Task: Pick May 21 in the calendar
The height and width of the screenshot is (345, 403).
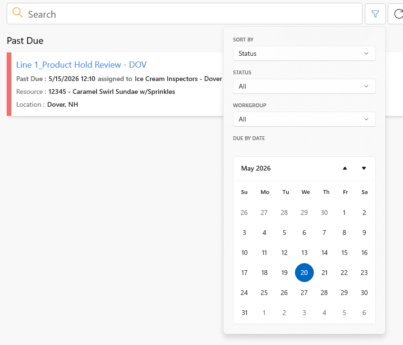Action: (324, 273)
